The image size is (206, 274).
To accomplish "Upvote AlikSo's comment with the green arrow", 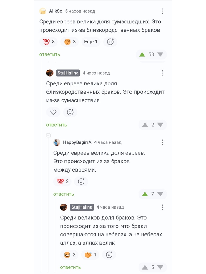I will tap(142, 54).
